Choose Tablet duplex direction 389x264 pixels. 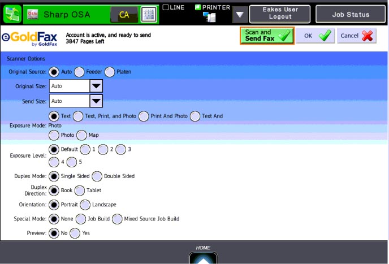pyautogui.click(x=79, y=191)
